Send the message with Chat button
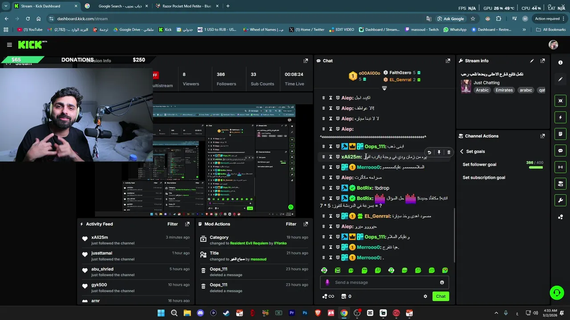This screenshot has width=570, height=320. point(440,296)
